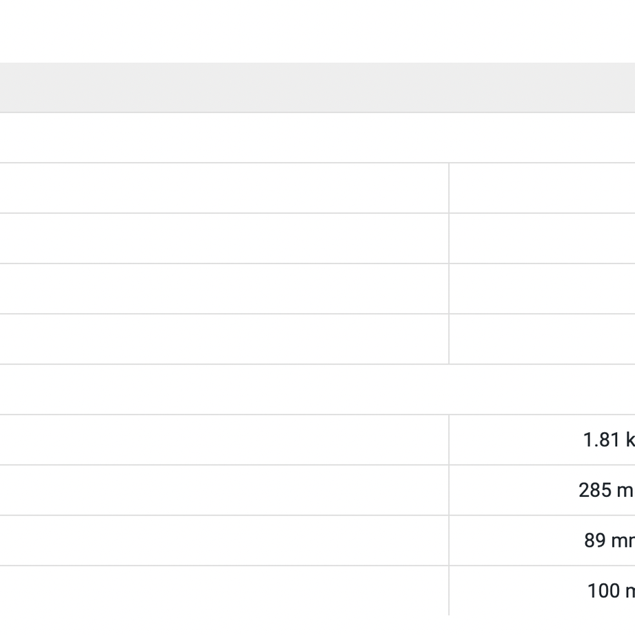
Task: Select the blank left cell next to 100
Action: (x=224, y=590)
